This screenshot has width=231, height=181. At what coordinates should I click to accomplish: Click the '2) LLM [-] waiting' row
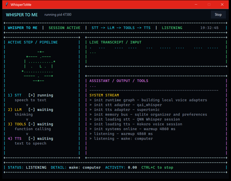(31, 110)
